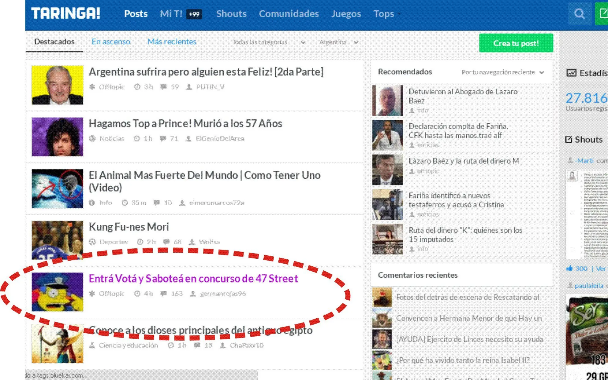Open Todas las categorías dropdown

tap(269, 42)
